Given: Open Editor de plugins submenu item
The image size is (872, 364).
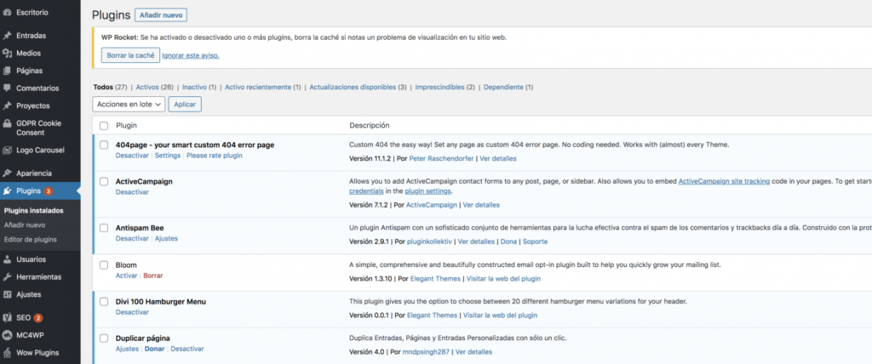Looking at the screenshot, I should (31, 239).
